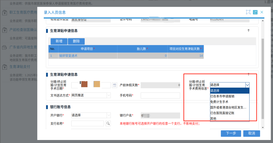Screen dimensions: 273x143
Task: Open the 文书送达方式 dropdown
Action: (x=109, y=95)
